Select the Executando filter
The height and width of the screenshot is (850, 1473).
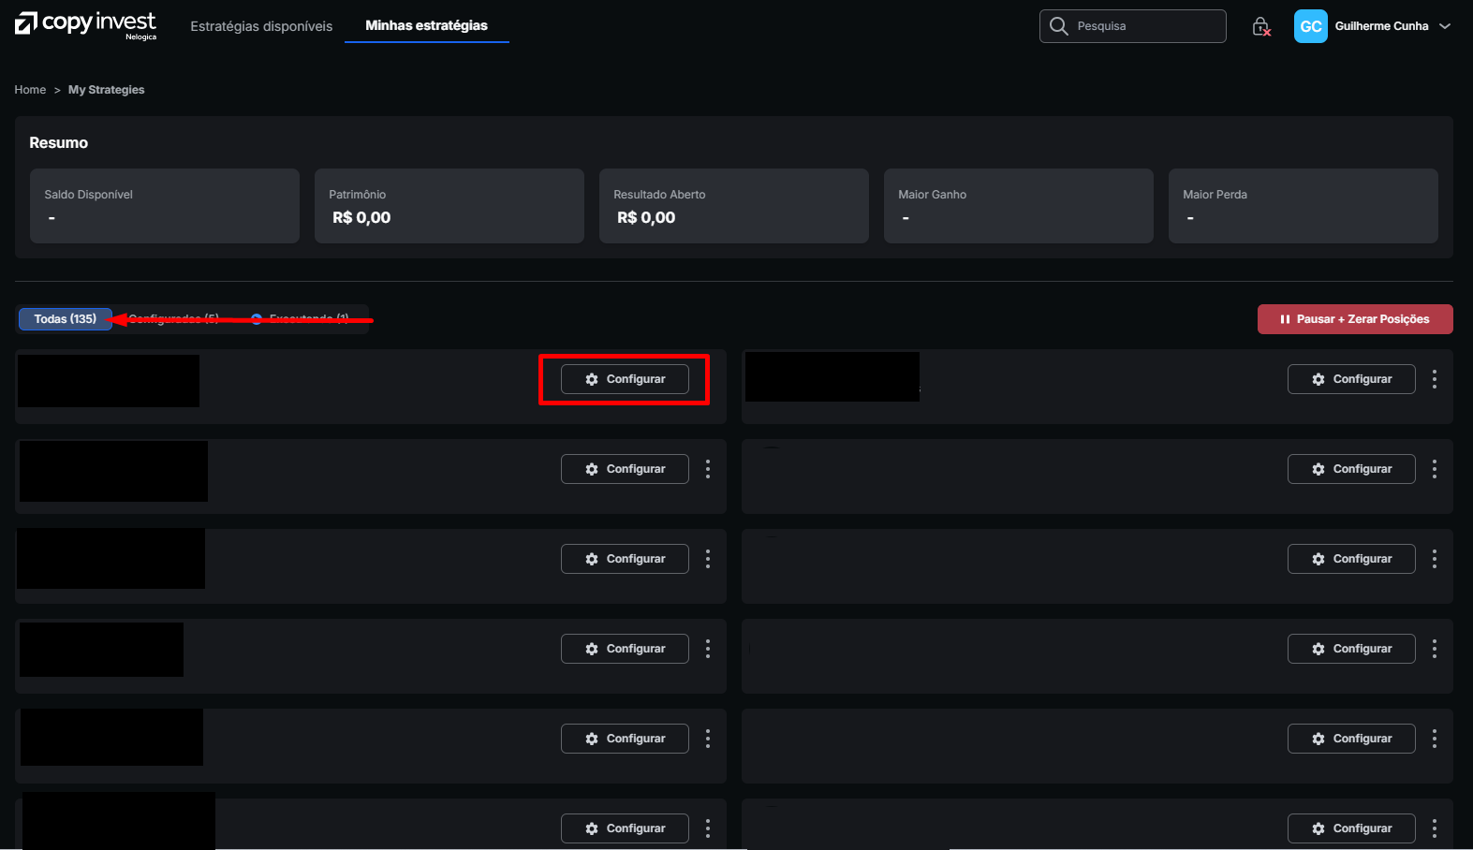point(300,319)
